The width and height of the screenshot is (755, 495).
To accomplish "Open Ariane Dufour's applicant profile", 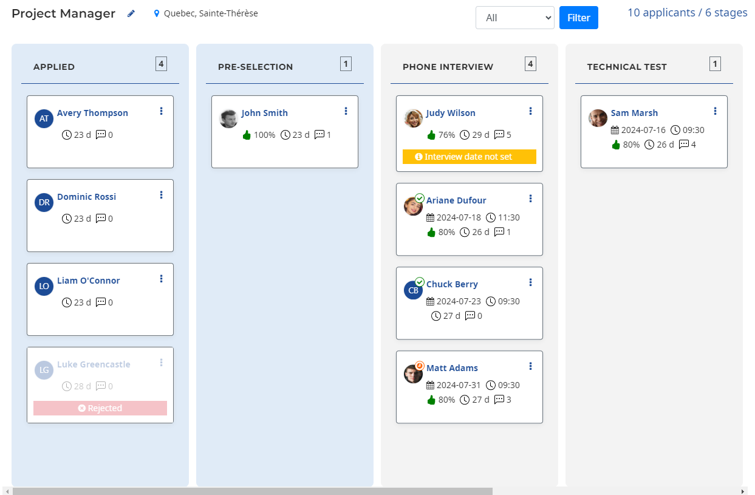I will click(x=456, y=200).
